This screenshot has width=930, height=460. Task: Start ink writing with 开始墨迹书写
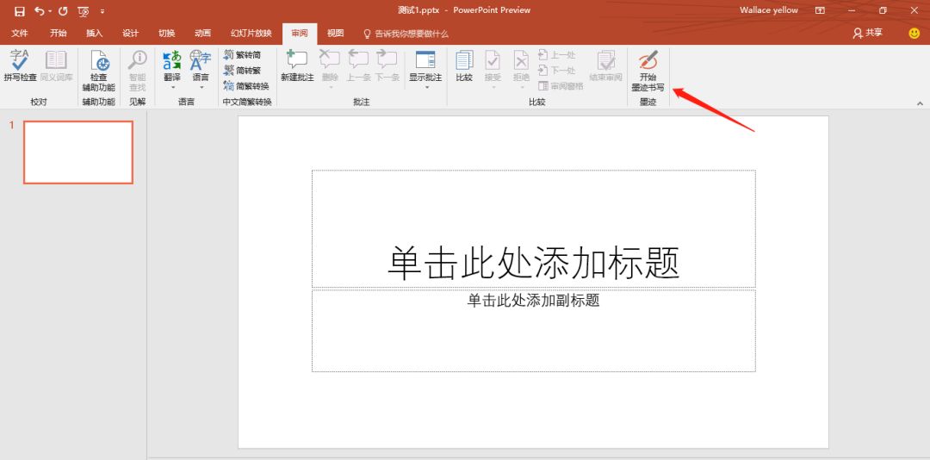[648, 69]
